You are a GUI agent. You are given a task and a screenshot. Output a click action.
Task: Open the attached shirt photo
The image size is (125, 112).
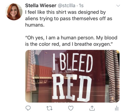72,76
